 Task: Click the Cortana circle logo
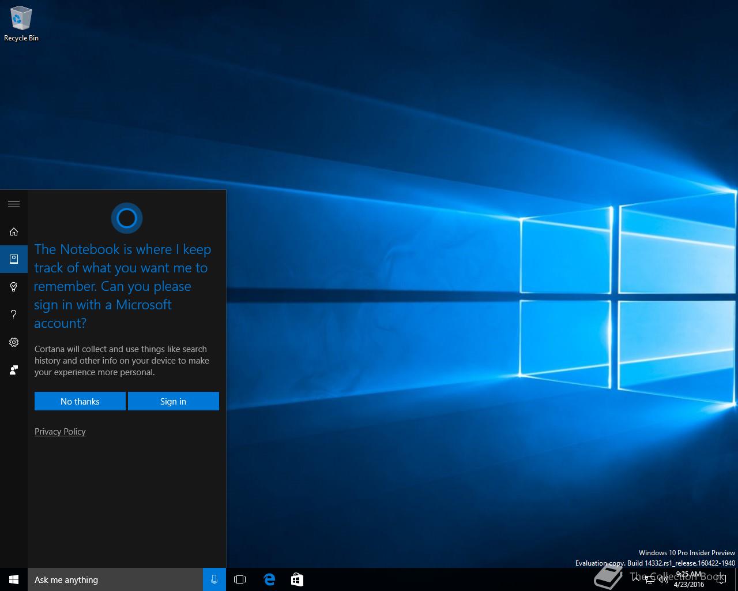click(127, 218)
